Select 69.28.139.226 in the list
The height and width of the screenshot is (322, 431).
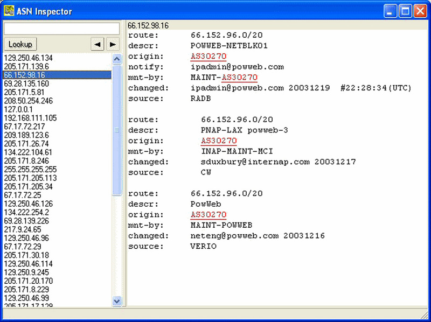[57, 221]
